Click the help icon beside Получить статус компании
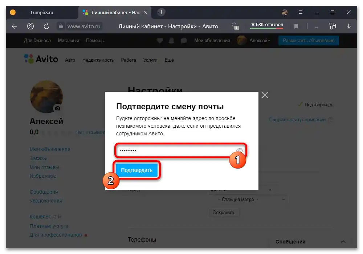Screen dimensions: 363x254 331,120
